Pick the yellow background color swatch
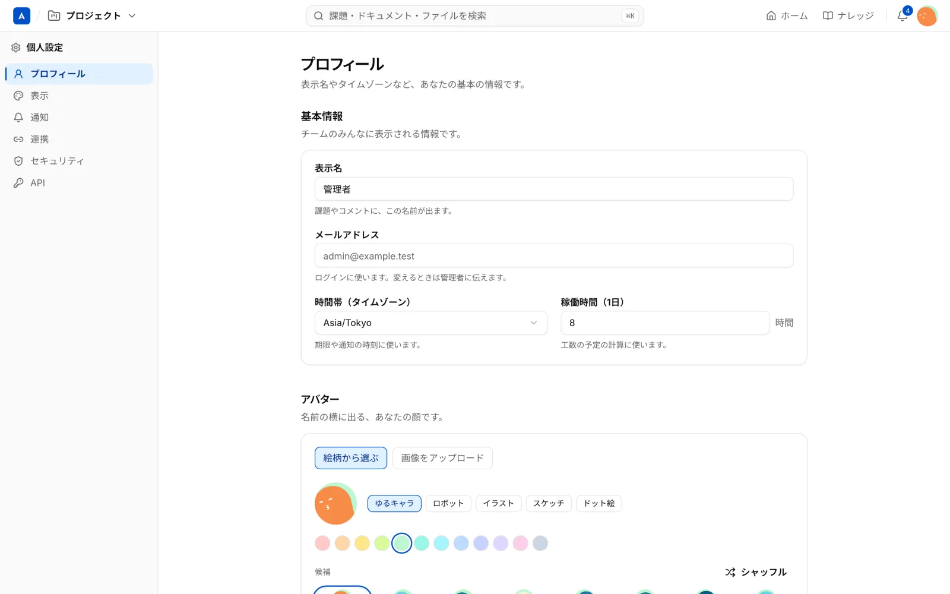The image size is (950, 594). (x=362, y=543)
